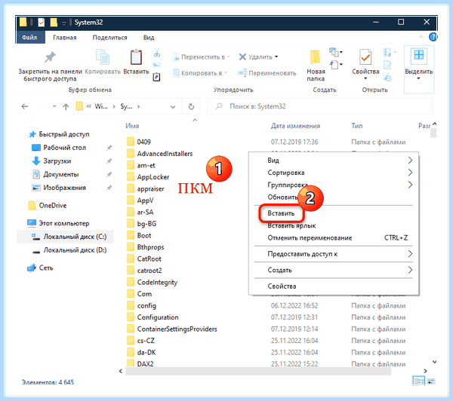Click the Новая папка folder icon

[315, 57]
